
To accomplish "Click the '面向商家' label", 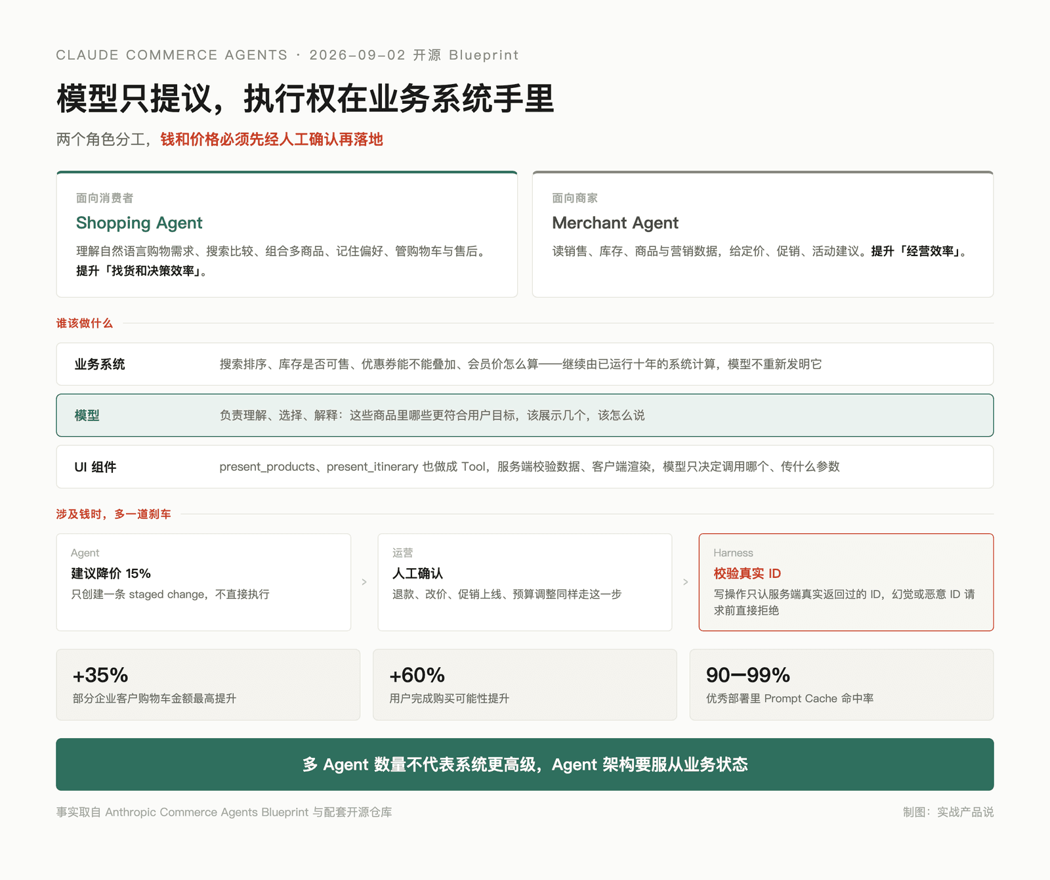I will [x=574, y=198].
